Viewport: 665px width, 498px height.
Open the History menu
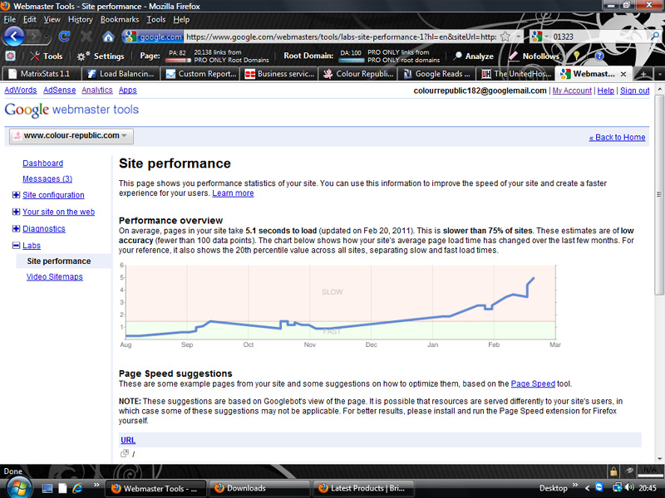80,19
